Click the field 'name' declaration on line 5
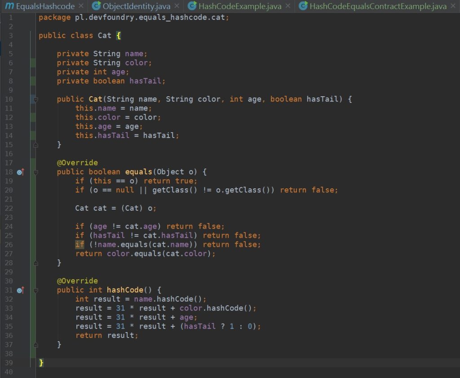This screenshot has width=460, height=378. tap(134, 53)
